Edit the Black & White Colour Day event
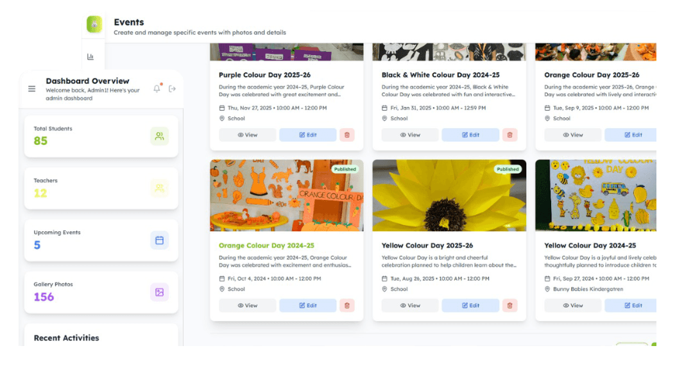Screen dimensions: 693x389 [x=470, y=135]
